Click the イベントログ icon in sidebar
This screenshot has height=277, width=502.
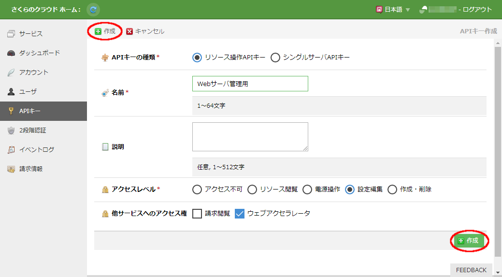tap(11, 150)
